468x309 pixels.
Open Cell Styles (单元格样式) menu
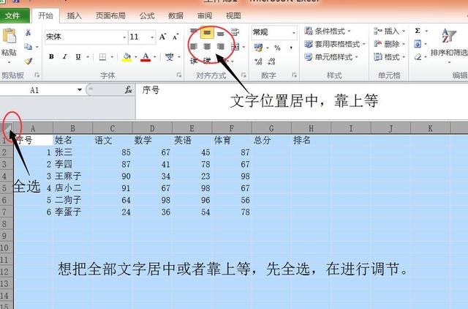[x=331, y=57]
